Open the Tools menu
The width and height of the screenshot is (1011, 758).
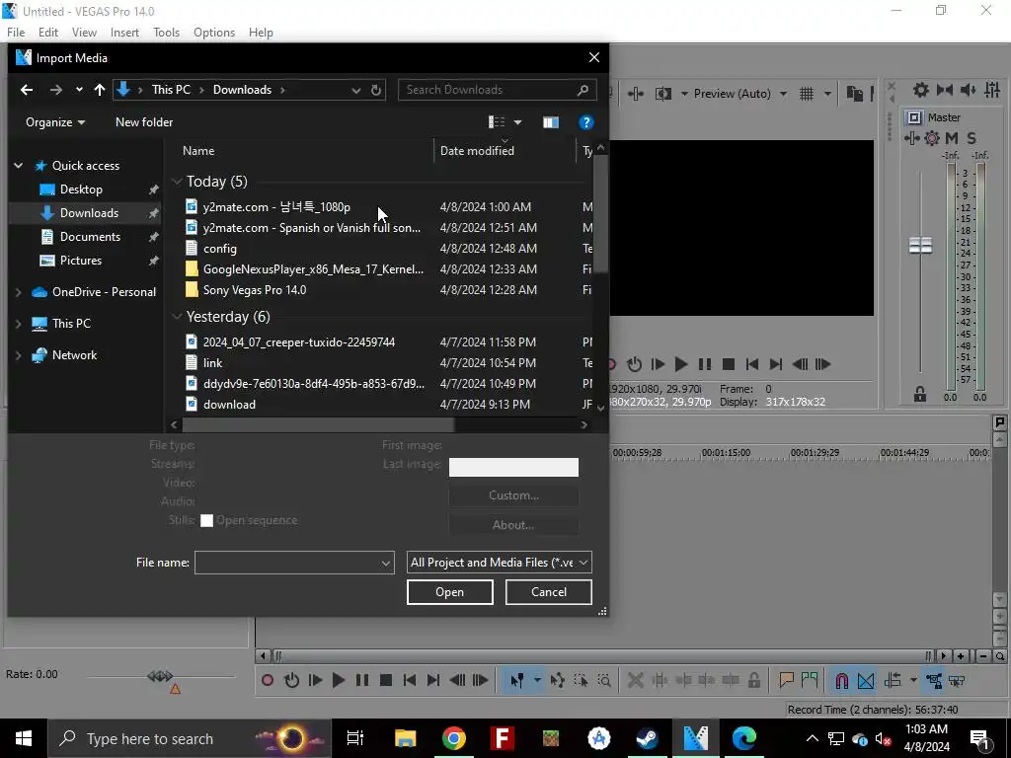click(166, 33)
